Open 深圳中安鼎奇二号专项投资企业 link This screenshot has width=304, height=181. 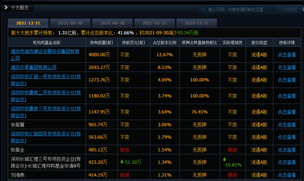click(45, 96)
